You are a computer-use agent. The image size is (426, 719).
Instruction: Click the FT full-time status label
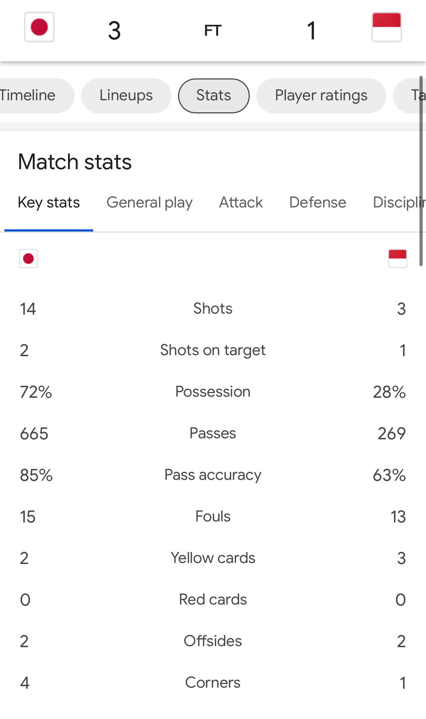213,31
